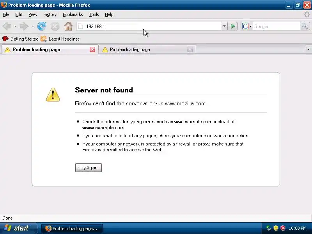The height and width of the screenshot is (234, 312).
Task: Select the first Problem loading page tab
Action: [50, 50]
